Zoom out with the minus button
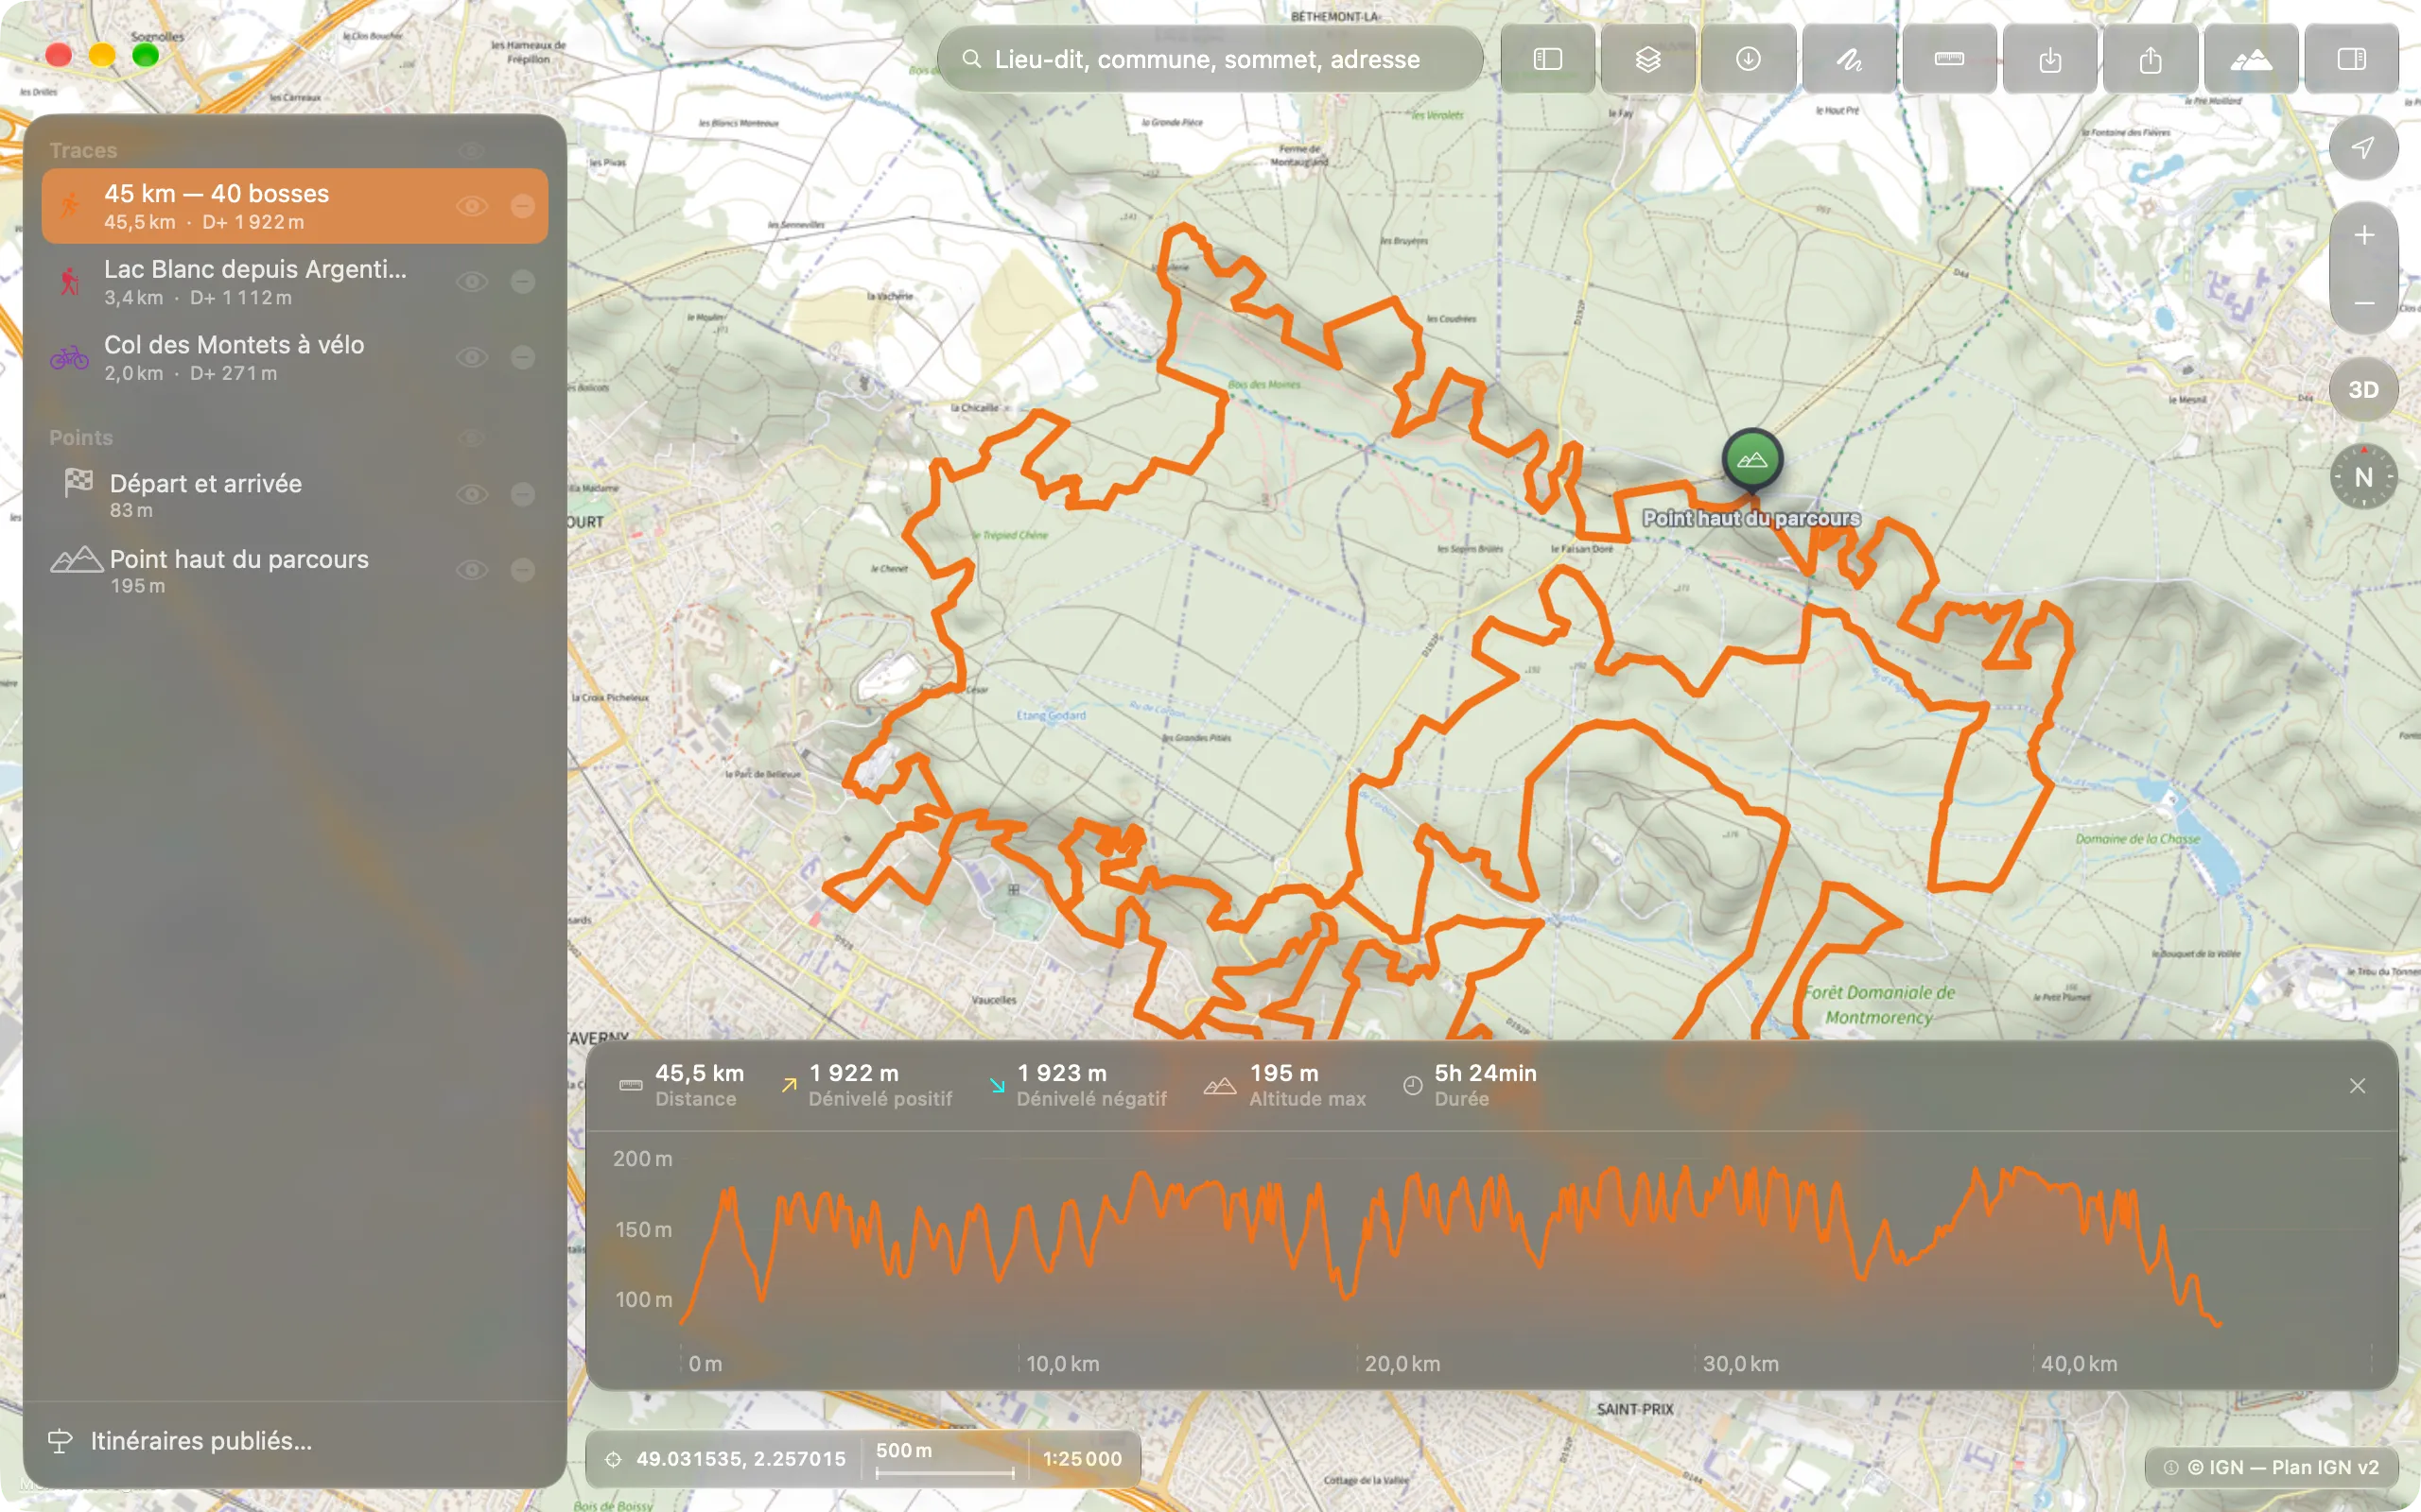 pyautogui.click(x=2363, y=302)
